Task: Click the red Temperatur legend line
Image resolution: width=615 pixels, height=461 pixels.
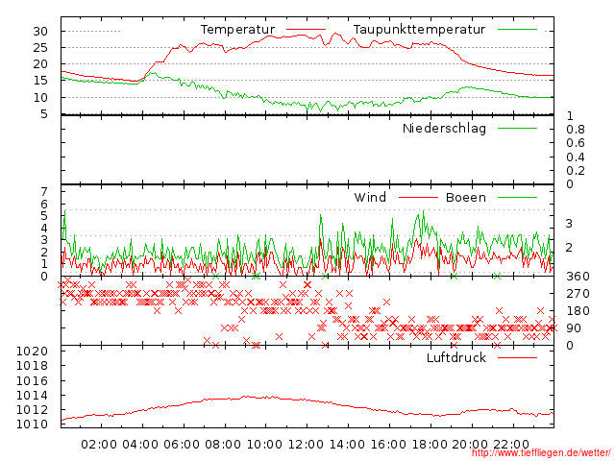Action: tap(306, 30)
